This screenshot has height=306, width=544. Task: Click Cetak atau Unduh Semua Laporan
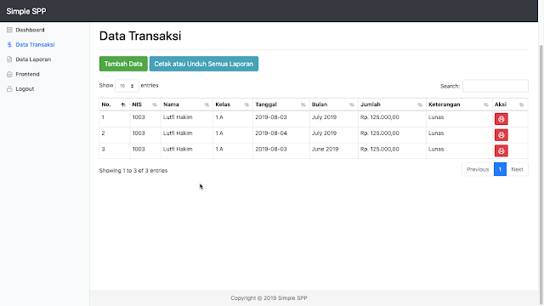click(x=204, y=64)
